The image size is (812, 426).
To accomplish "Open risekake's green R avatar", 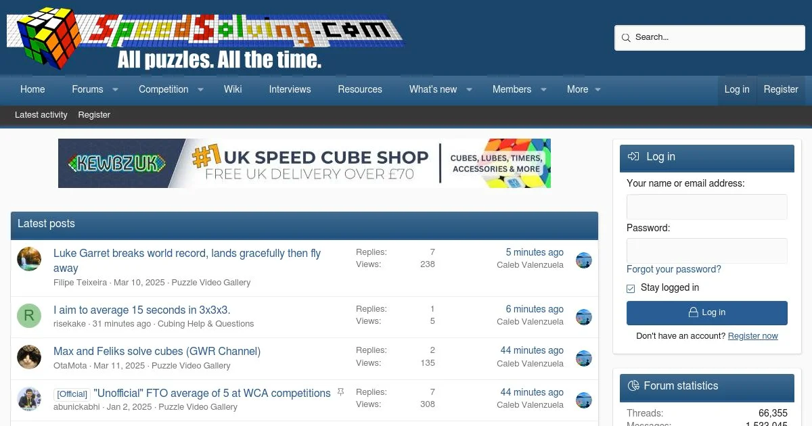I will [29, 316].
